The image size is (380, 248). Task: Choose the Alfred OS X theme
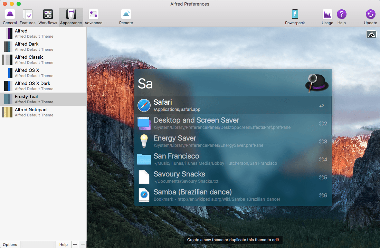(x=43, y=73)
